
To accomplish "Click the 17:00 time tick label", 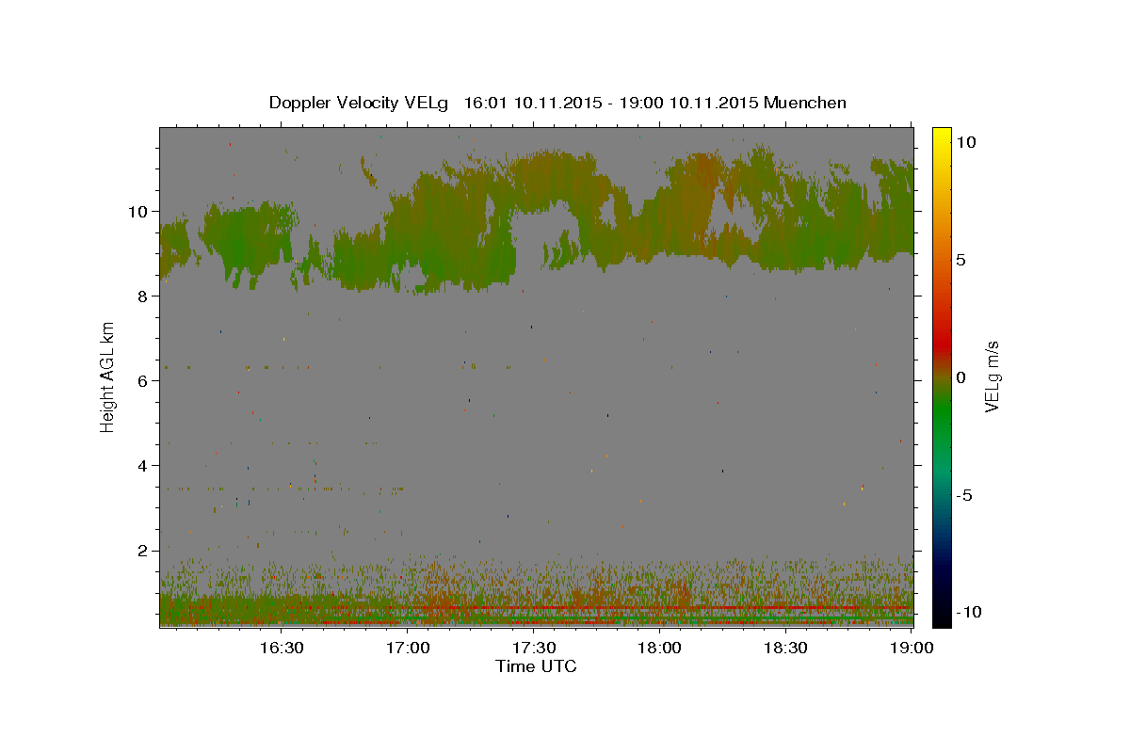I will coord(408,648).
